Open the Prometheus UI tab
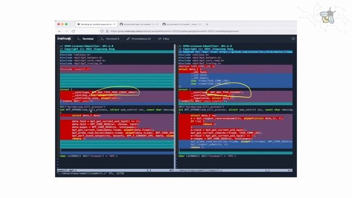Viewport: 352px width, 198px height. click(139, 39)
